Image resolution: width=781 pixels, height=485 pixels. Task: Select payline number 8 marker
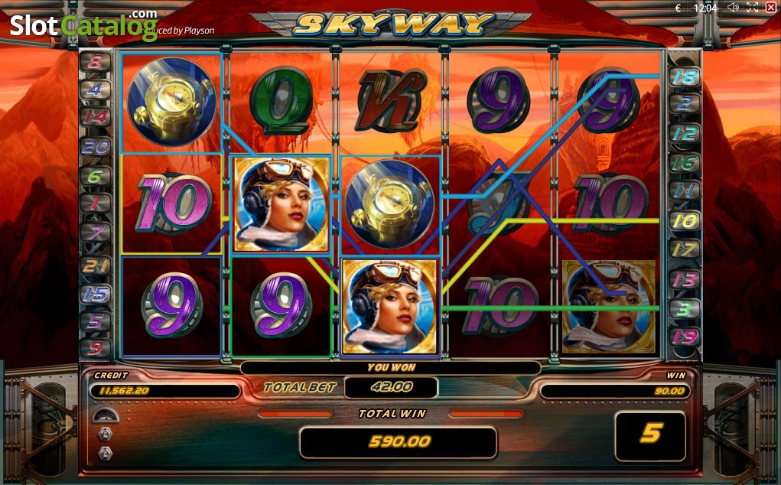95,62
